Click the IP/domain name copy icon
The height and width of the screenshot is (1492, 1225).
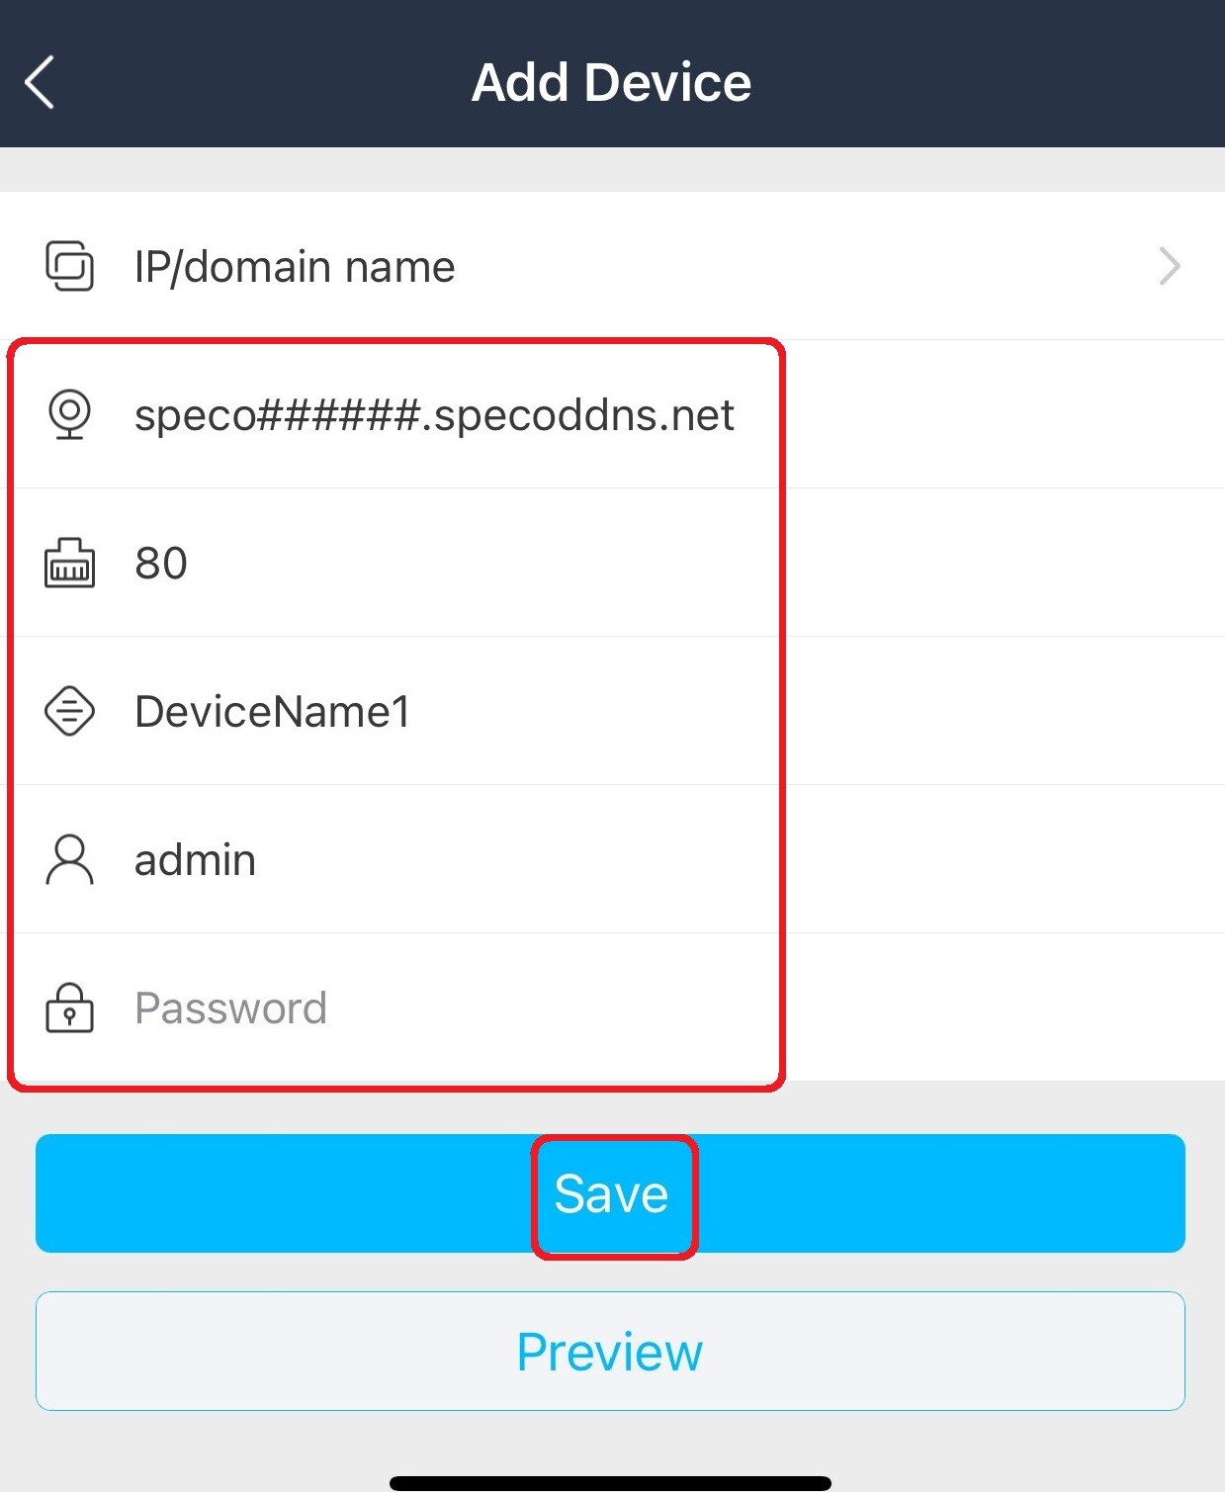(x=69, y=265)
